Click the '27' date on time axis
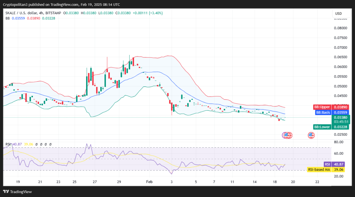The height and width of the screenshot is (197, 355). pyautogui.click(x=94, y=182)
